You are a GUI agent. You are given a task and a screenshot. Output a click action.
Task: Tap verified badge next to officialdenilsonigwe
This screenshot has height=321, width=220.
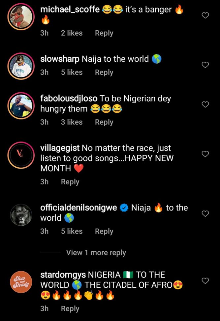124,208
